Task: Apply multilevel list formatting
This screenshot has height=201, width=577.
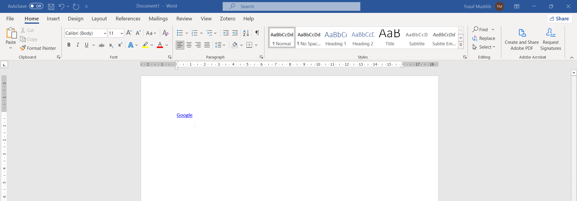Action: 209,33
